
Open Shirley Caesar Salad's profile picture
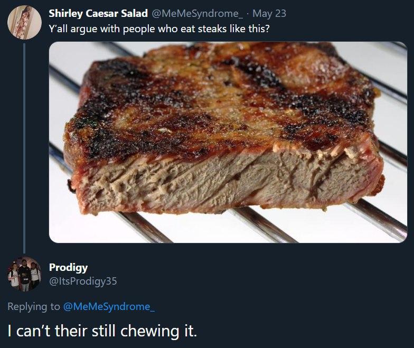coord(24,22)
